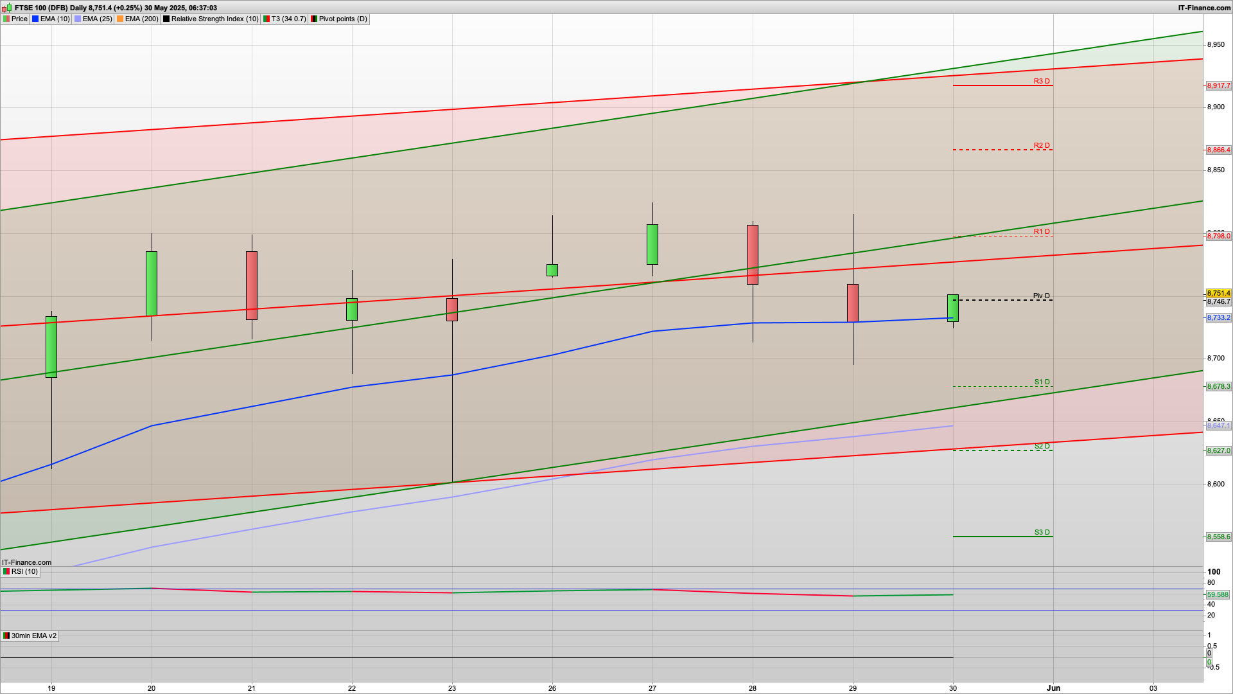Click the yellow 8,751.4 current price tag
Image resolution: width=1233 pixels, height=694 pixels.
click(1218, 293)
